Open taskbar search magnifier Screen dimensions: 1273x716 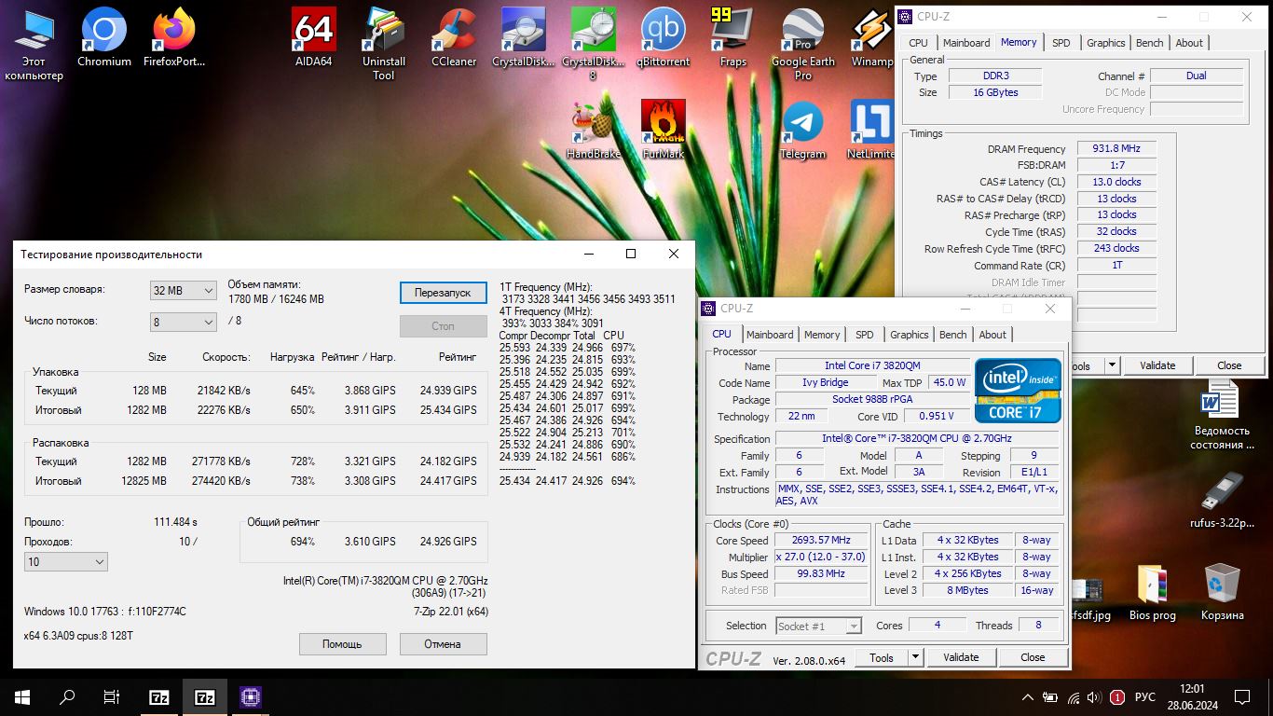click(x=67, y=696)
